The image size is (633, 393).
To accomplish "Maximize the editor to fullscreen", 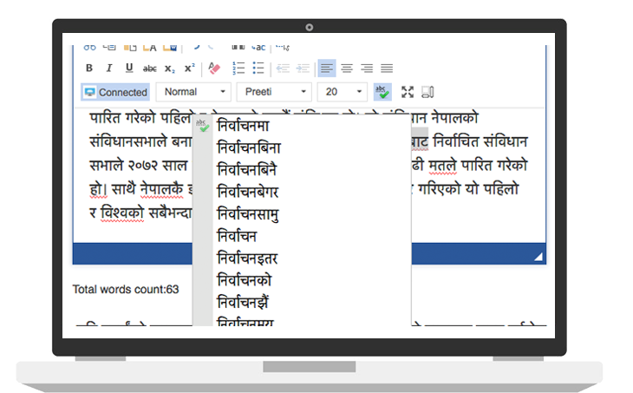I will pos(408,91).
